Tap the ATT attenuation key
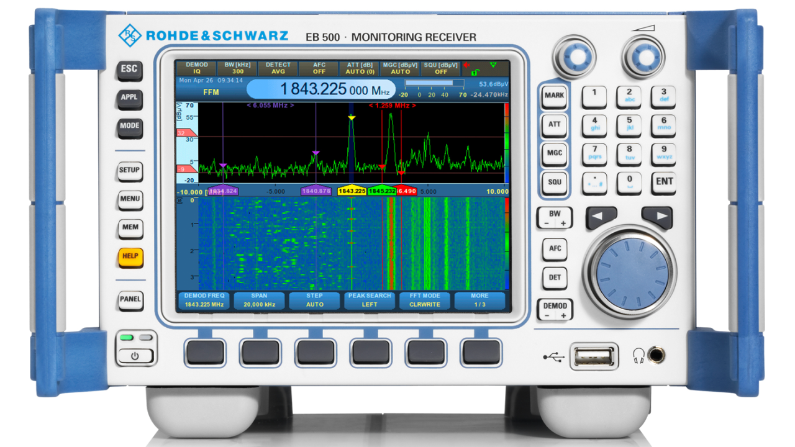795x447 pixels. (554, 125)
